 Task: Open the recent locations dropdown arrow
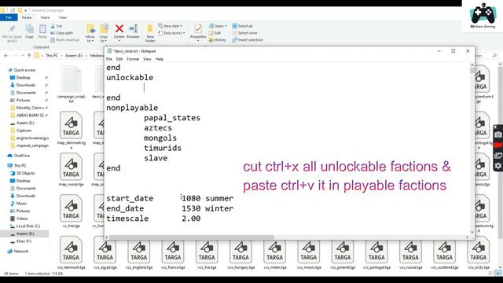pyautogui.click(x=23, y=56)
